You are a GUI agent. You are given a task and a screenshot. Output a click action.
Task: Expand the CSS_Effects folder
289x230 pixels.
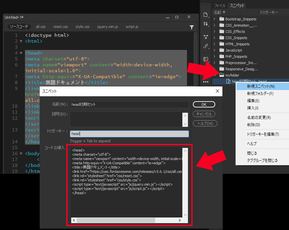click(x=214, y=32)
